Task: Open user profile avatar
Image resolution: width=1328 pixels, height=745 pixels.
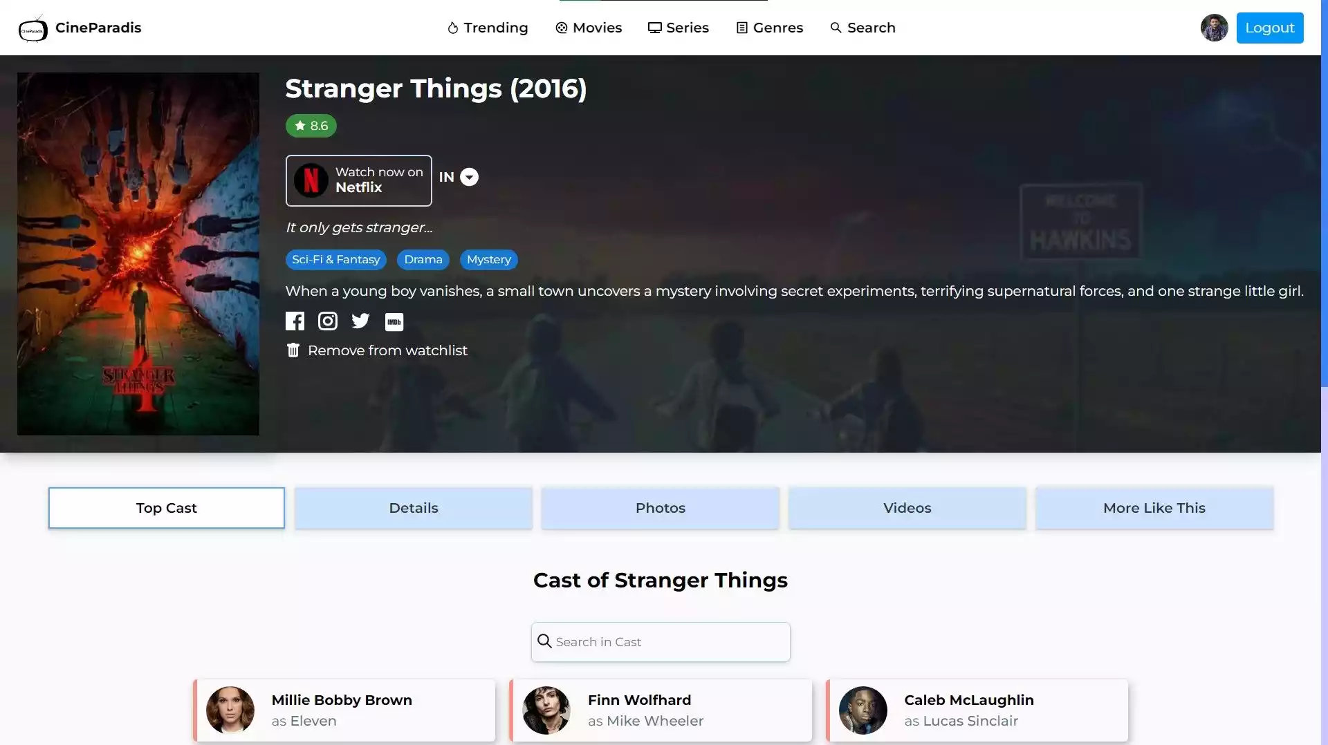Action: pyautogui.click(x=1214, y=28)
